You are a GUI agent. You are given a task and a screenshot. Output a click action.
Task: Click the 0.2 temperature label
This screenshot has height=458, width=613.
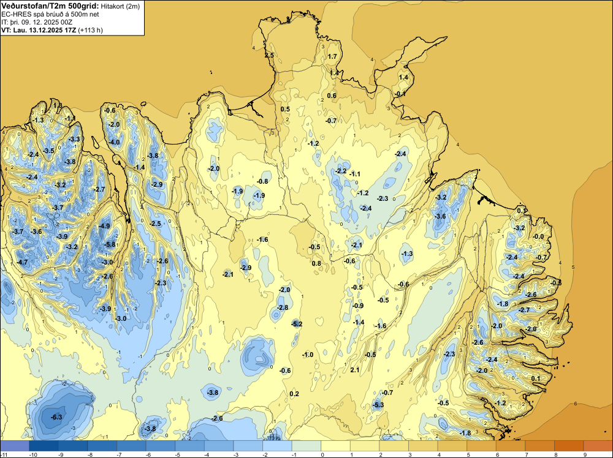coord(294,394)
